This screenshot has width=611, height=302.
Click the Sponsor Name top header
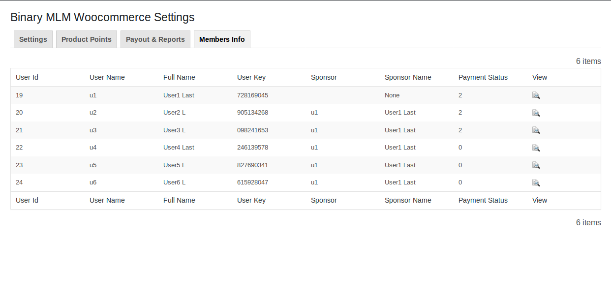(x=408, y=77)
